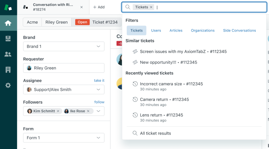Open 'Incorrect camera size' recent ticket
This screenshot has width=269, height=149.
(161, 84)
